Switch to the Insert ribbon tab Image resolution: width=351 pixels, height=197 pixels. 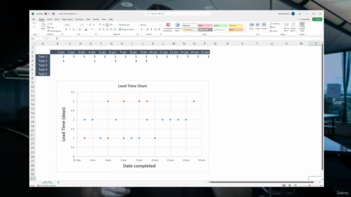coord(49,20)
